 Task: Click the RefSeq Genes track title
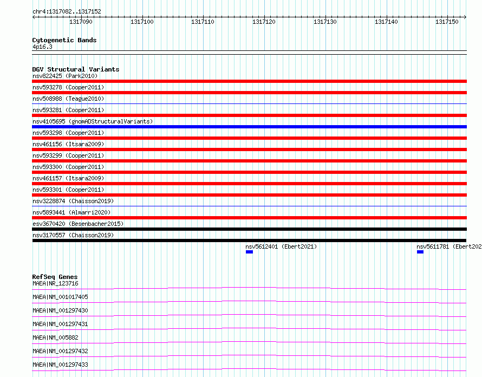click(x=55, y=277)
